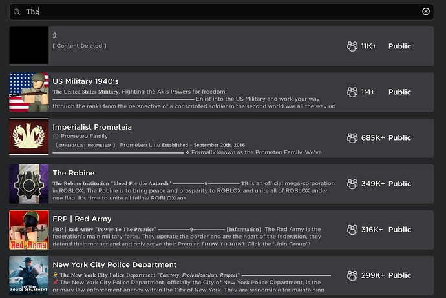Screen dimensions: 446x298
Task: Open the 'US Military 1940's' group title
Action: (85, 81)
